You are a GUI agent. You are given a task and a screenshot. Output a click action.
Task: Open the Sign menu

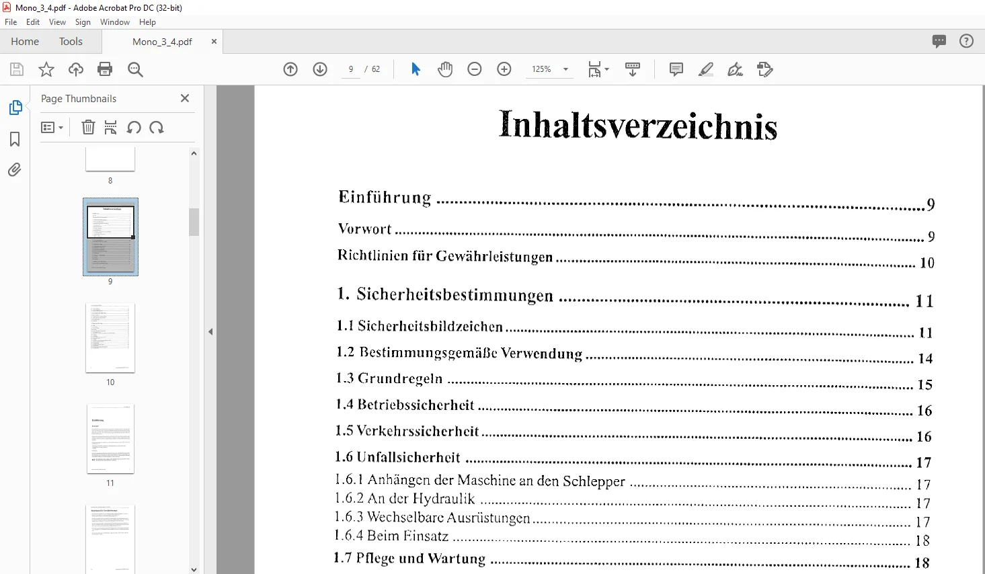coord(83,22)
